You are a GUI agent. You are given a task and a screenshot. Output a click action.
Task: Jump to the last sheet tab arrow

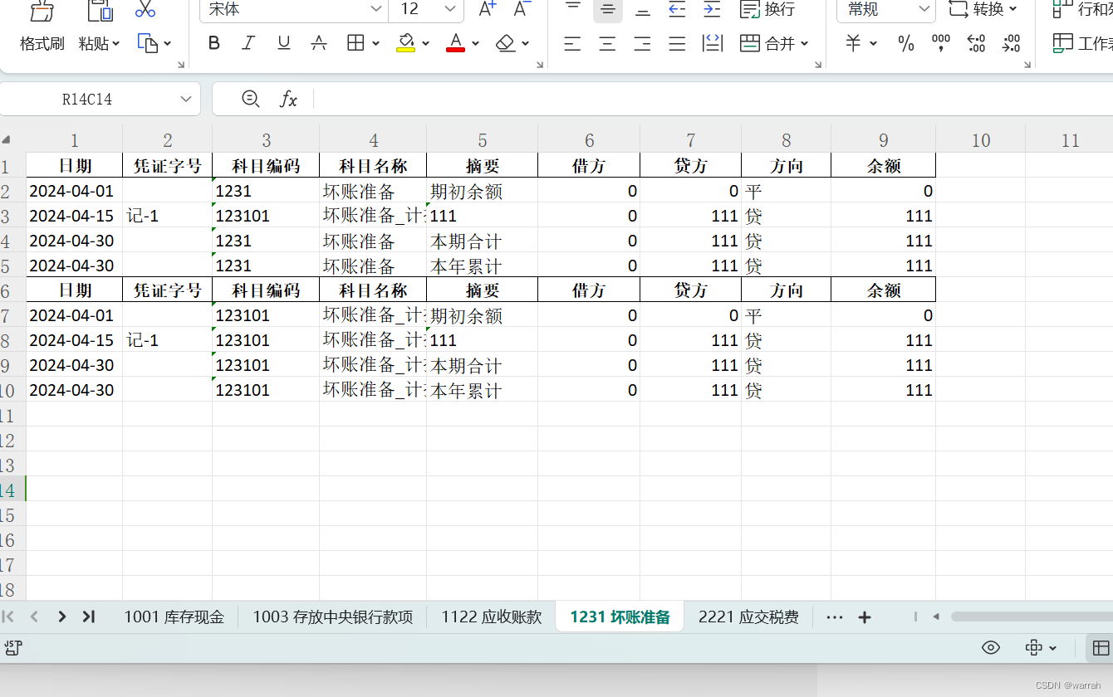[x=89, y=617]
